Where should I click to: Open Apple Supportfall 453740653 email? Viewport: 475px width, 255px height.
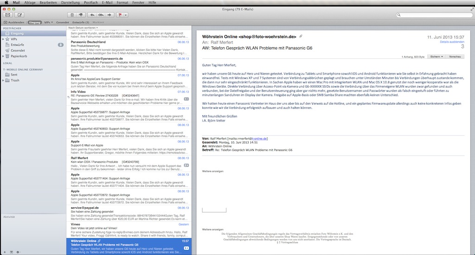[129, 131]
